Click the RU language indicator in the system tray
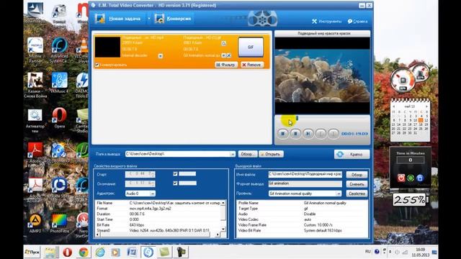 [x=368, y=252]
